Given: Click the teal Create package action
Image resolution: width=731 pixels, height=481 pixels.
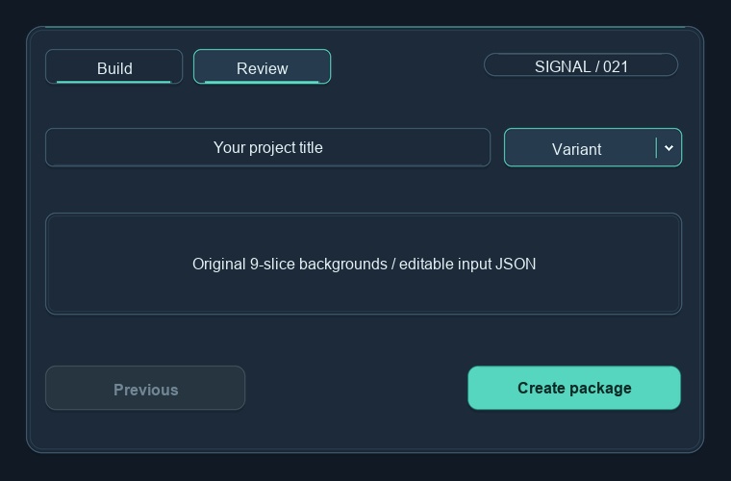Looking at the screenshot, I should (x=574, y=388).
